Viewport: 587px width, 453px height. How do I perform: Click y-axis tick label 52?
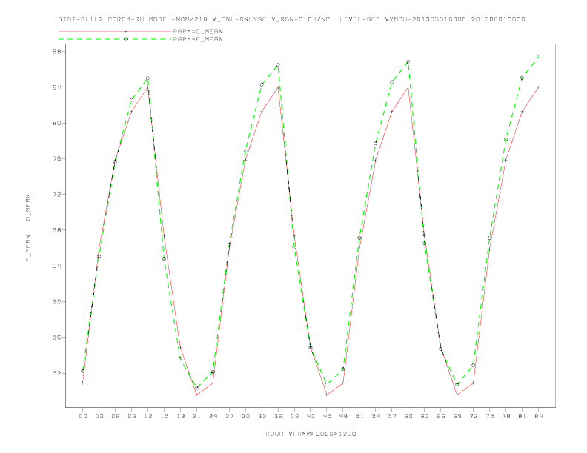click(57, 373)
